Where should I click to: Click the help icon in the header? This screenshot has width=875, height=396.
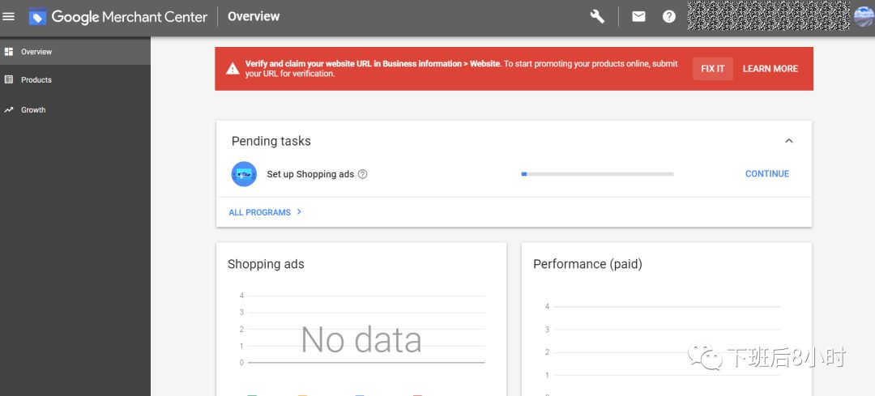pyautogui.click(x=668, y=16)
